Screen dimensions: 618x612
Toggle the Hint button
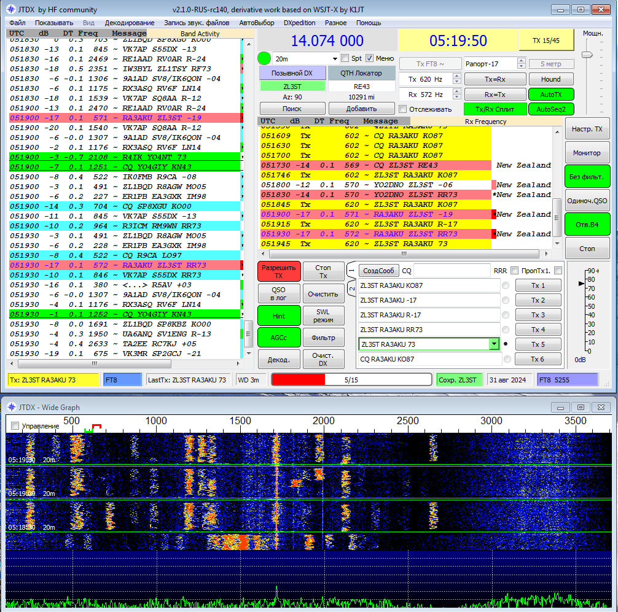279,316
